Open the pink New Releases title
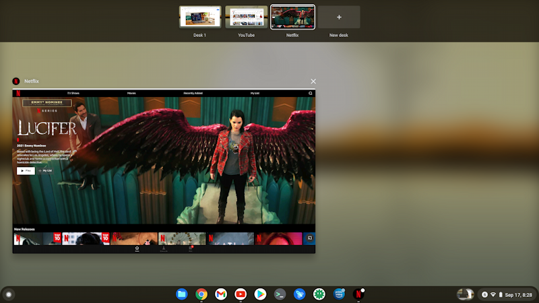The image size is (539, 303). [x=278, y=239]
